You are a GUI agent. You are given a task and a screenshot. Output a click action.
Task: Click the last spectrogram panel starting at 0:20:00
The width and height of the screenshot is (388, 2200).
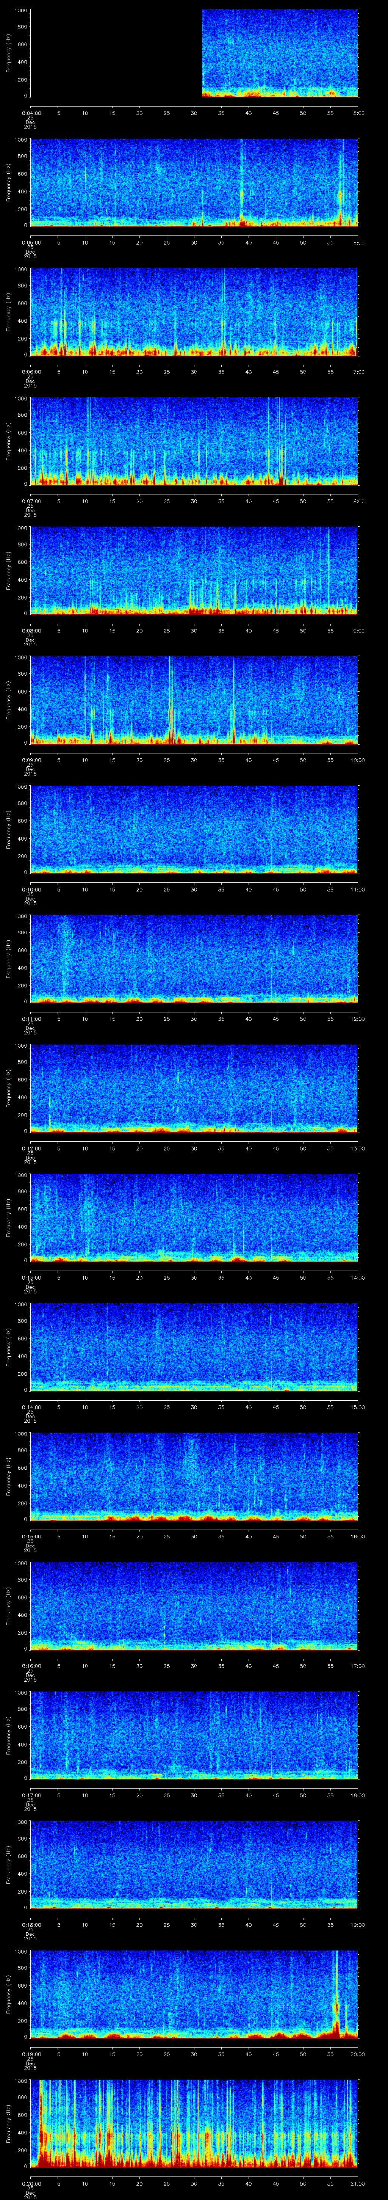(194, 2122)
